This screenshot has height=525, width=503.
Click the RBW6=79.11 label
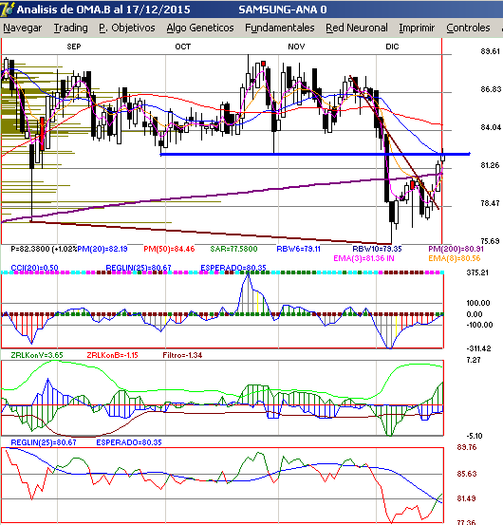tap(298, 249)
